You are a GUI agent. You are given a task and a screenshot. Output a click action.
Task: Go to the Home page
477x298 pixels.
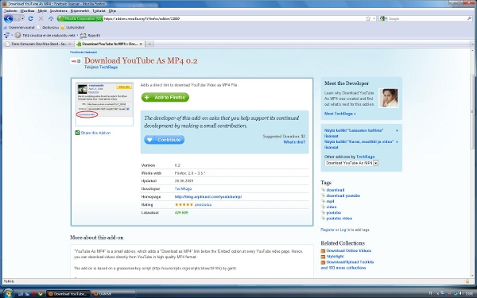click(51, 18)
